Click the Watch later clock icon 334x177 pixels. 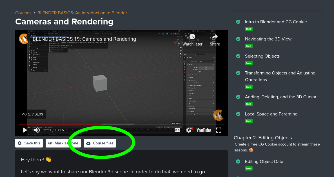coord(192,37)
